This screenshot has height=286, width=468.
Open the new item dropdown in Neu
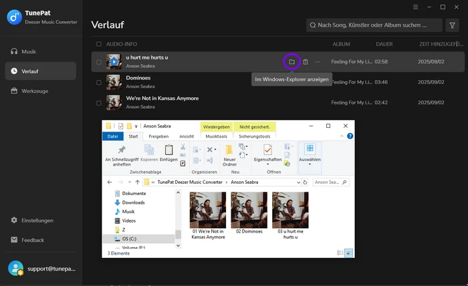pos(243,146)
